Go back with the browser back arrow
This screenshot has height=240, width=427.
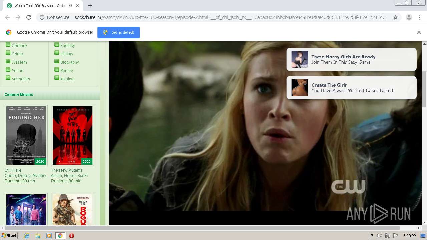click(x=7, y=17)
